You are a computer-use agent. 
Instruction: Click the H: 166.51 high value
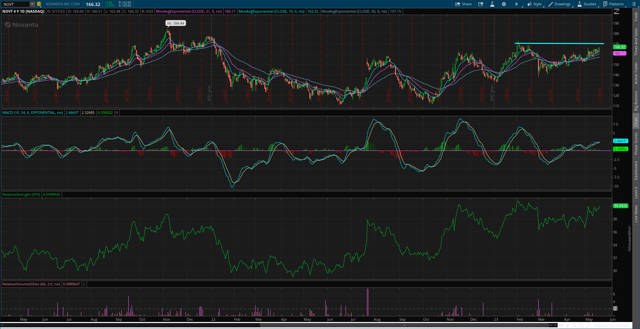[94, 11]
